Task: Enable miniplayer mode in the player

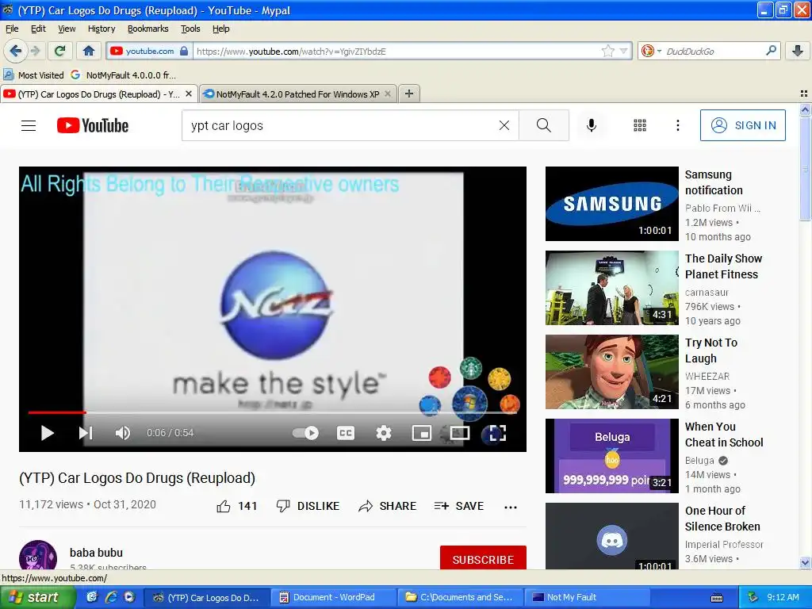Action: [x=422, y=433]
